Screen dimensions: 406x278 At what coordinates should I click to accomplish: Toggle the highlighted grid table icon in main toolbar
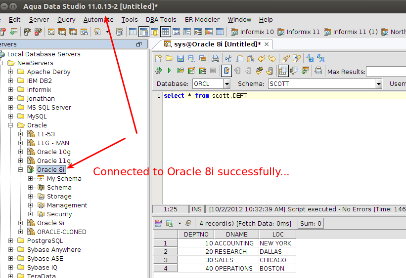(166, 32)
